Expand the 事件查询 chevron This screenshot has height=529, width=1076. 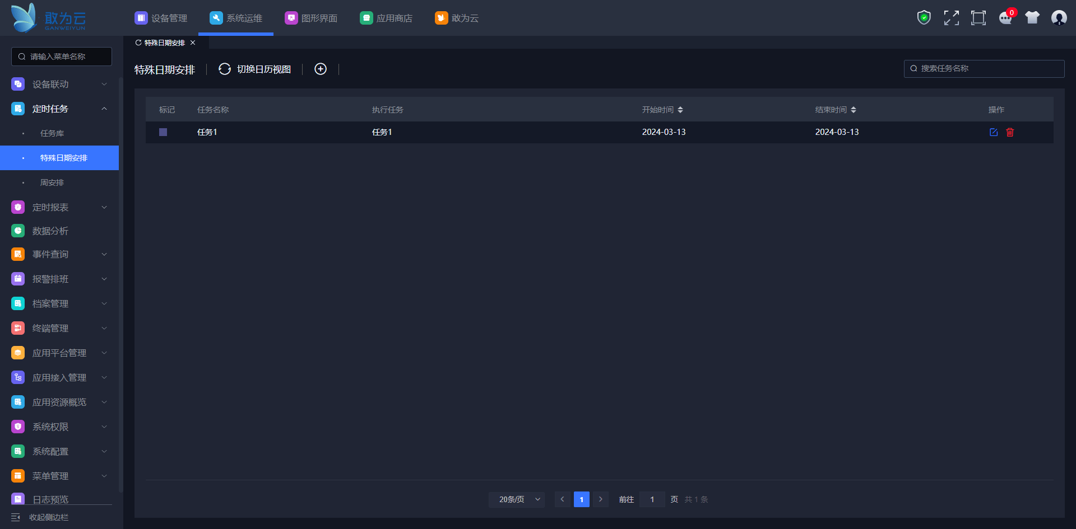[104, 254]
